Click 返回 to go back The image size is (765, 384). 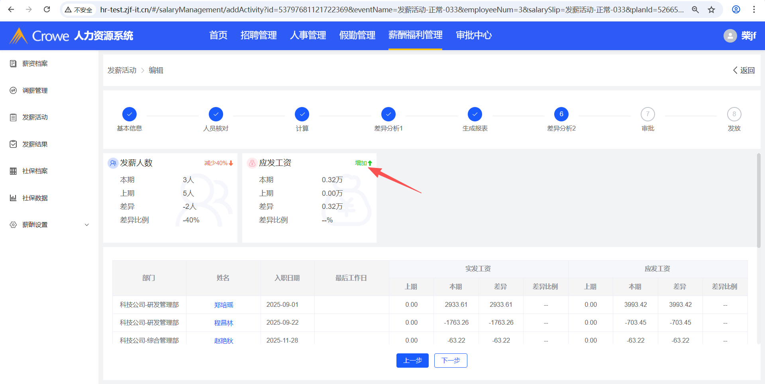744,70
